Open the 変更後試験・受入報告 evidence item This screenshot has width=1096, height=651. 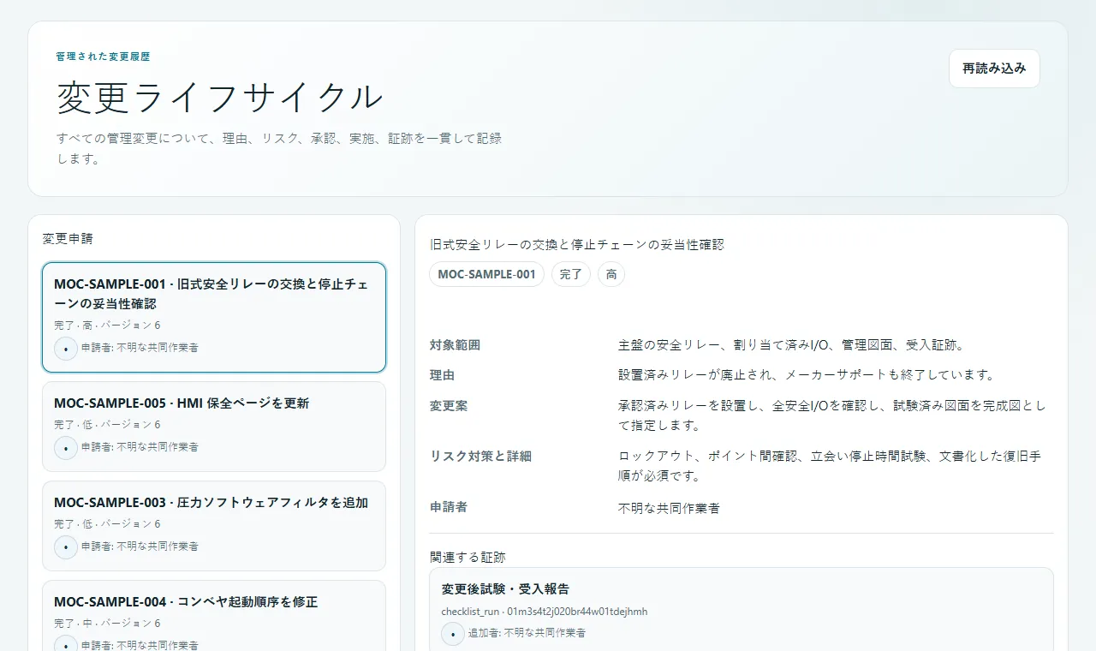tap(742, 610)
